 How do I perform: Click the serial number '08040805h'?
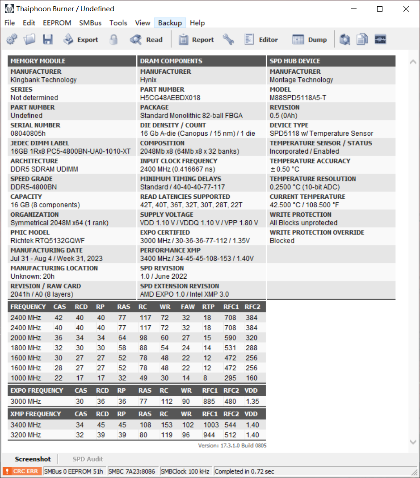tap(28, 134)
